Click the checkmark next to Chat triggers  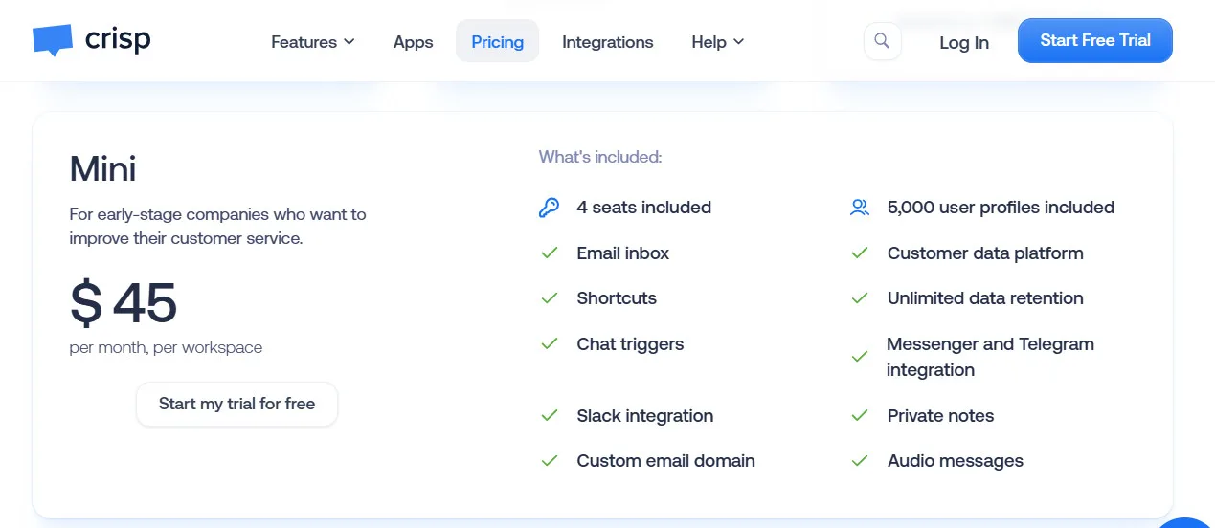point(550,344)
